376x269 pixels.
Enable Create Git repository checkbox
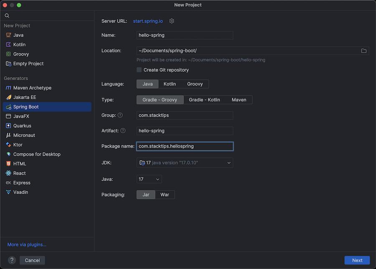pyautogui.click(x=139, y=70)
